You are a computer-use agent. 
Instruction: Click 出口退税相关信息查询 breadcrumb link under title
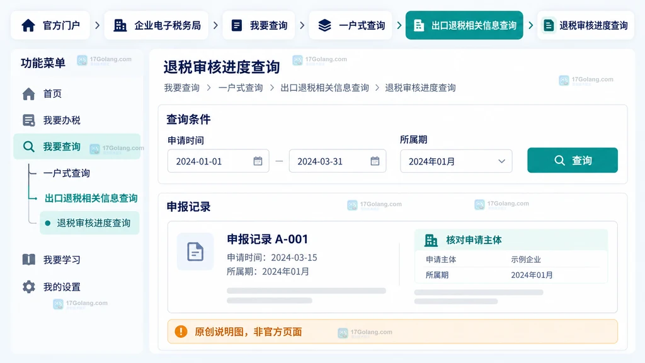point(324,88)
